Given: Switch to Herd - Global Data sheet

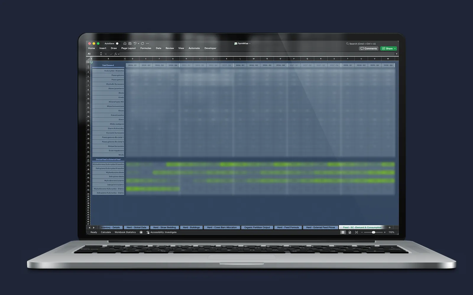Looking at the screenshot, I should [136, 227].
